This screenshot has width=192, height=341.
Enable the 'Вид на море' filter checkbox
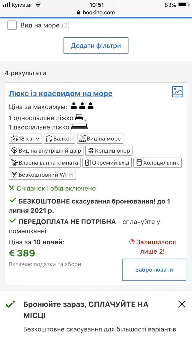[12, 25]
